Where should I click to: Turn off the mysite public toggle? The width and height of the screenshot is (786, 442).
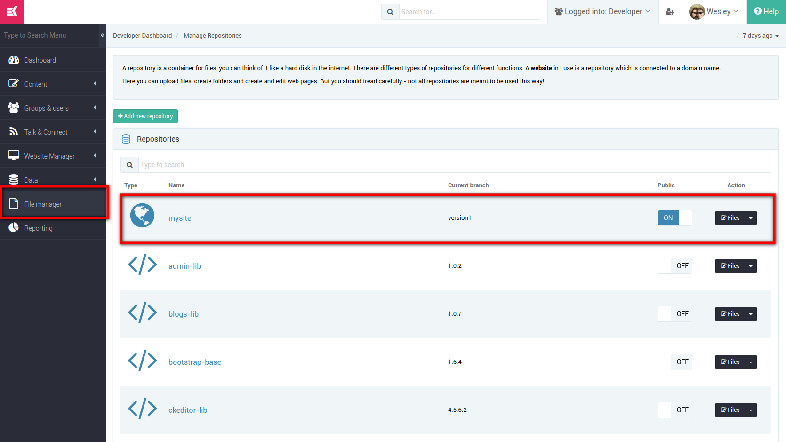[675, 218]
